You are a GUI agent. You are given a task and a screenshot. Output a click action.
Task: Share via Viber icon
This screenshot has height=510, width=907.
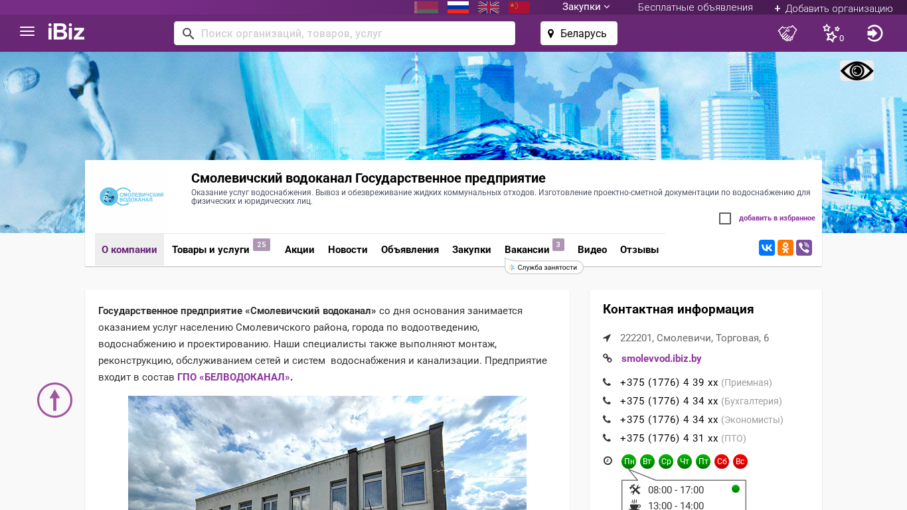point(804,248)
